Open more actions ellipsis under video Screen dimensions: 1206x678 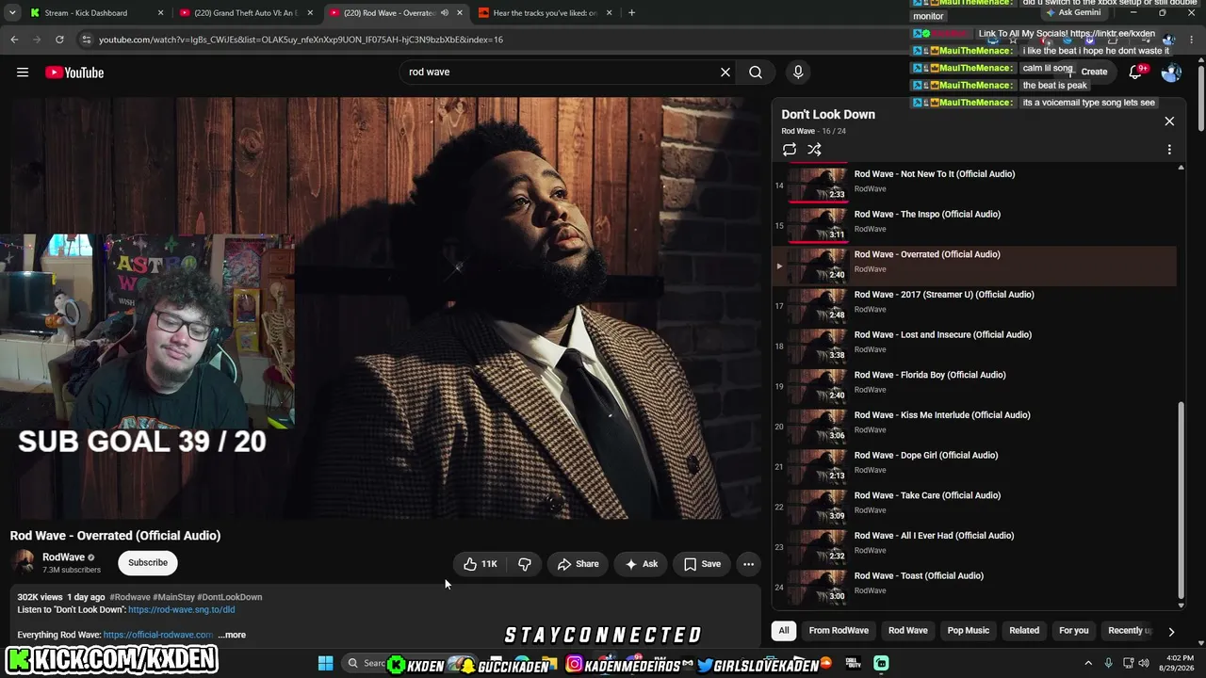[748, 564]
